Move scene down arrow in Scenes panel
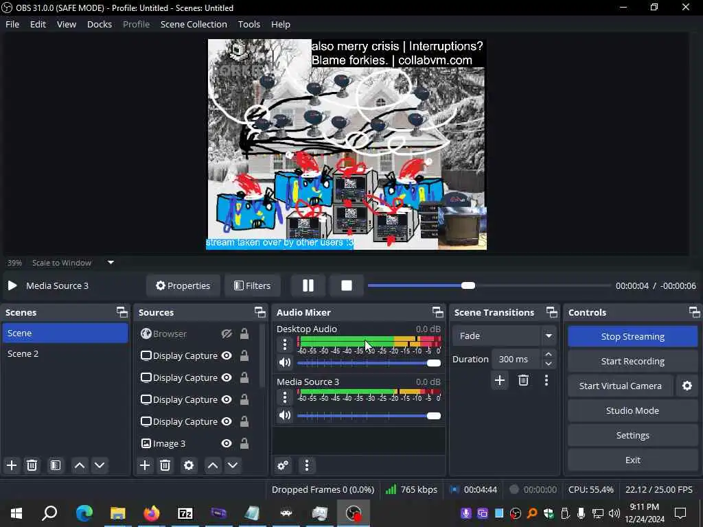The image size is (703, 527). pyautogui.click(x=100, y=465)
